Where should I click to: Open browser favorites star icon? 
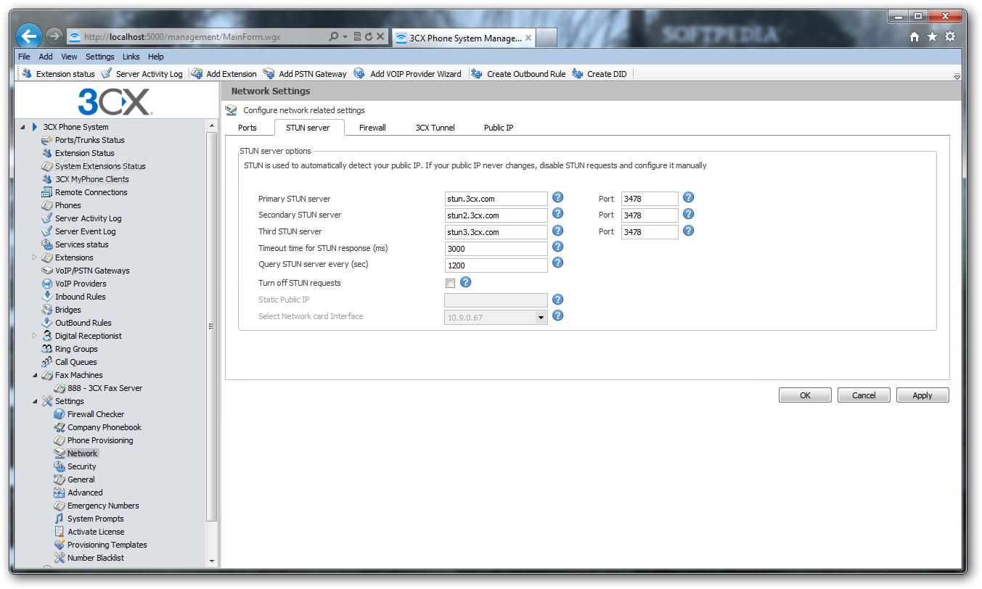932,37
